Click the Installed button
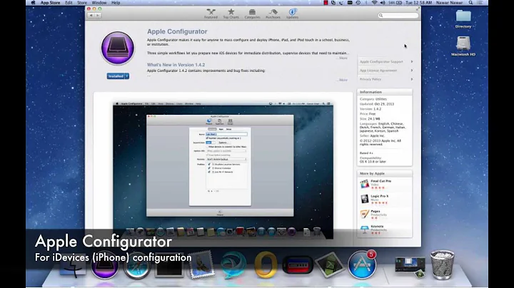Image resolution: width=514 pixels, height=288 pixels. click(116, 76)
